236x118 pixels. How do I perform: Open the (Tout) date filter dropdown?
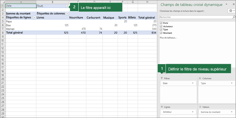67,6
